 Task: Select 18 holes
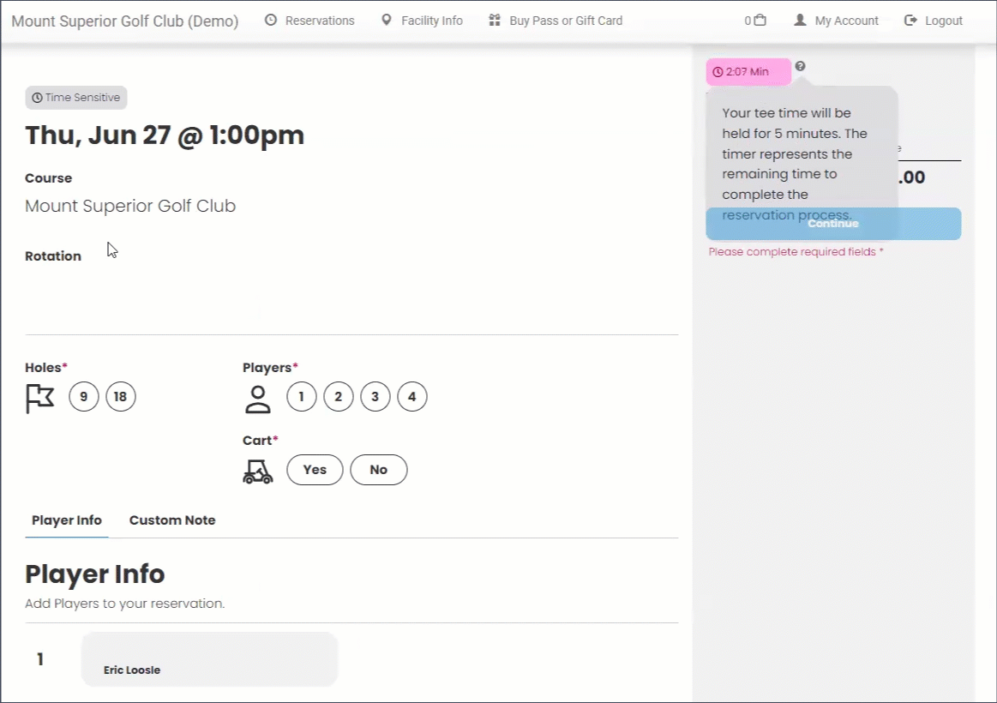tap(120, 397)
